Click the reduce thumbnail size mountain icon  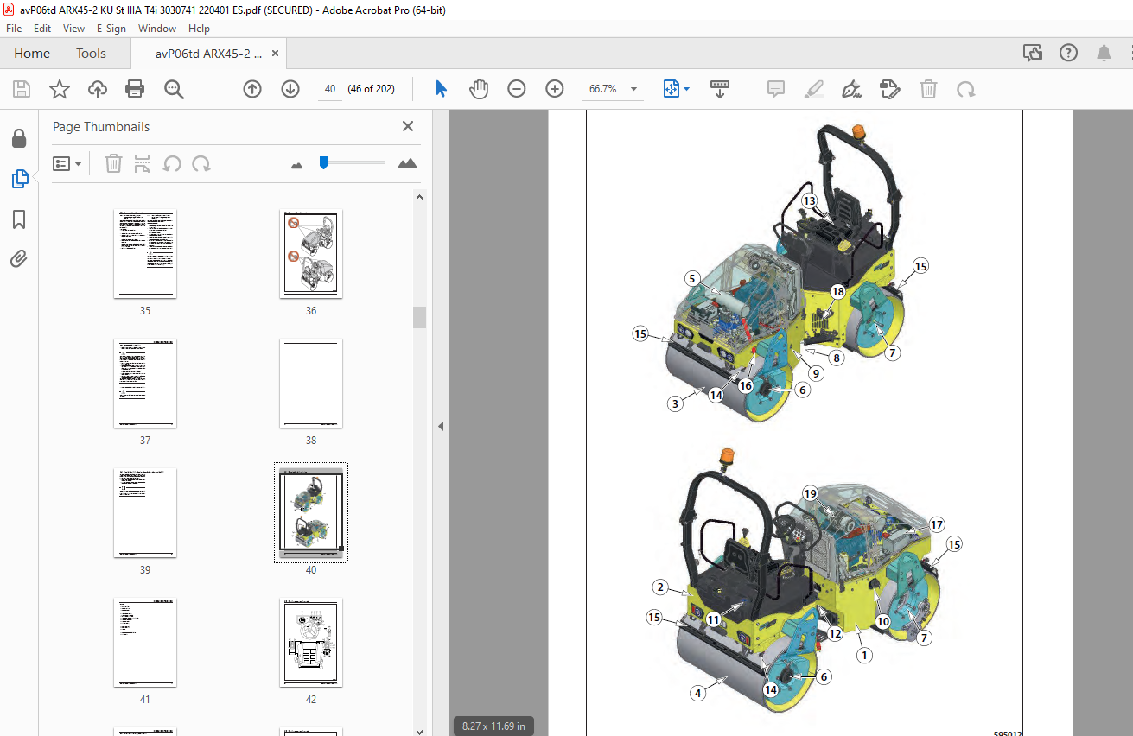297,164
